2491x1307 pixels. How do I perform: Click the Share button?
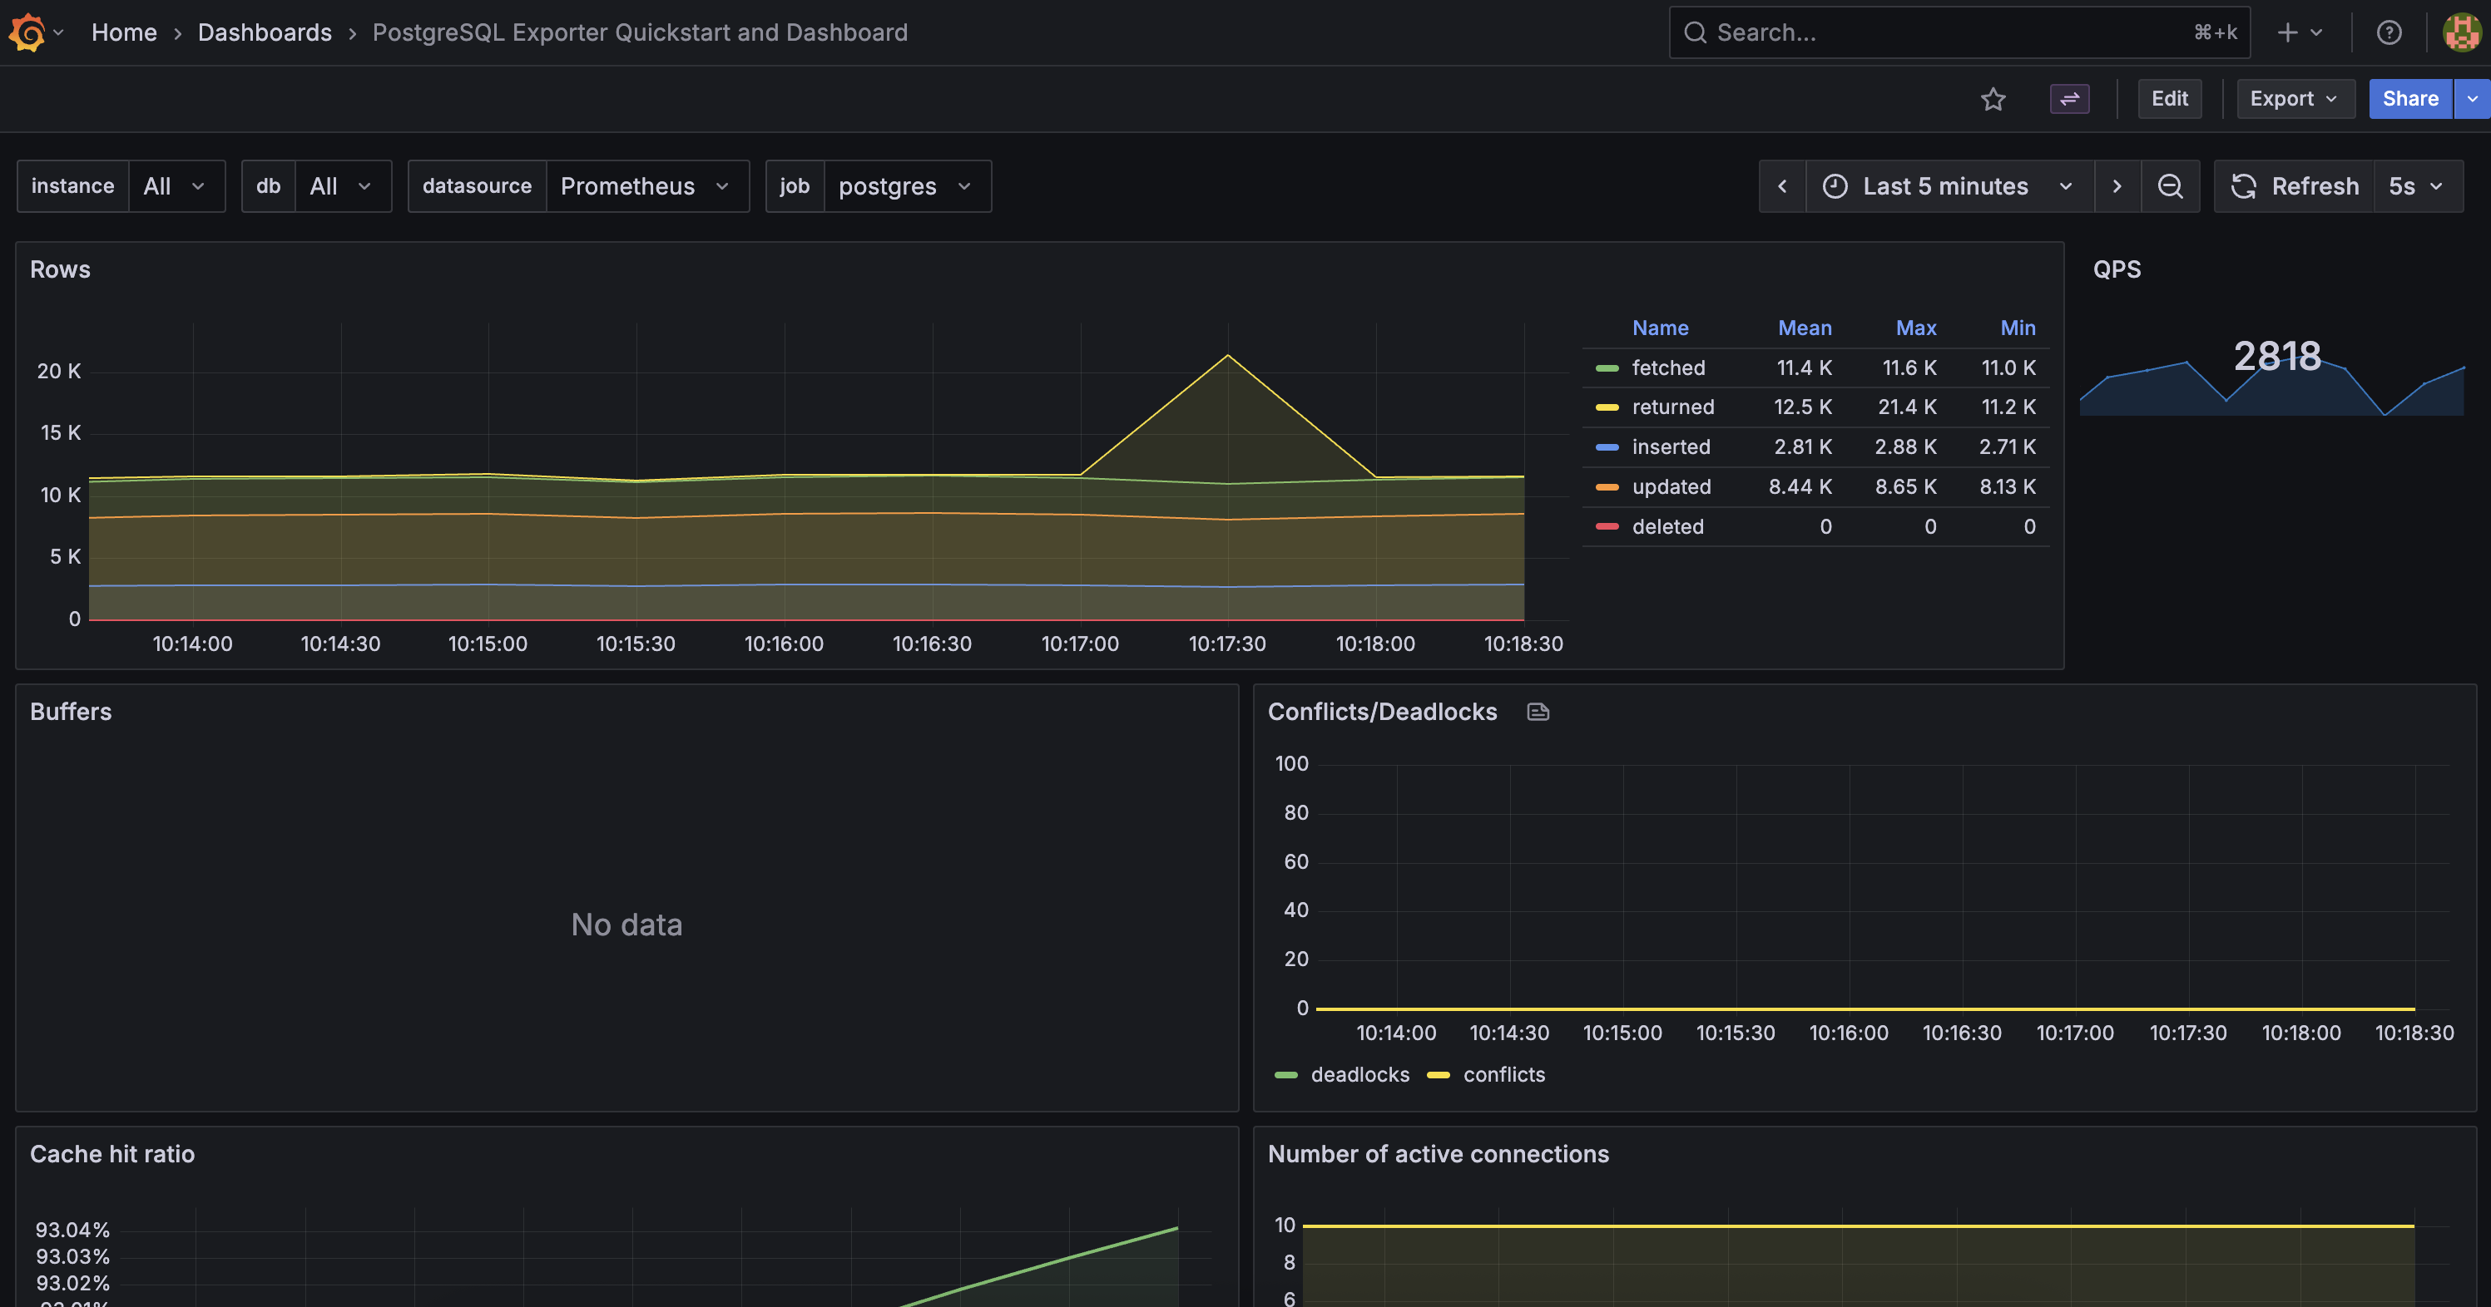[2409, 99]
